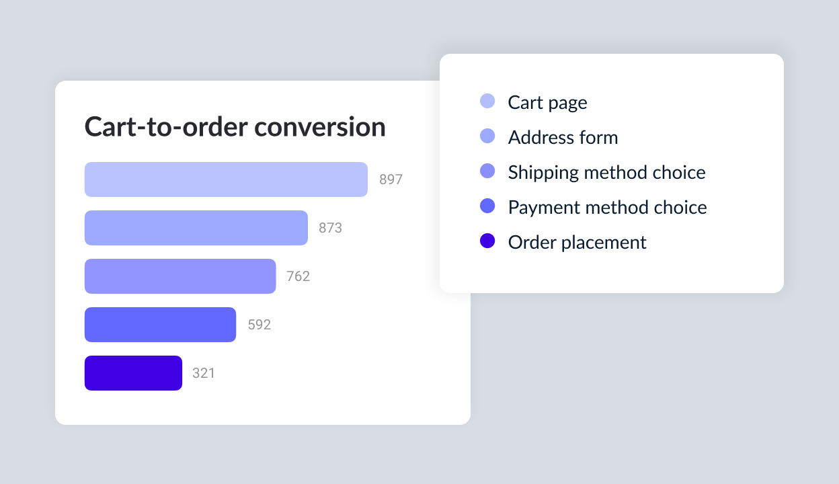This screenshot has width=839, height=484.
Task: Select the Address form legend label
Action: click(x=563, y=137)
